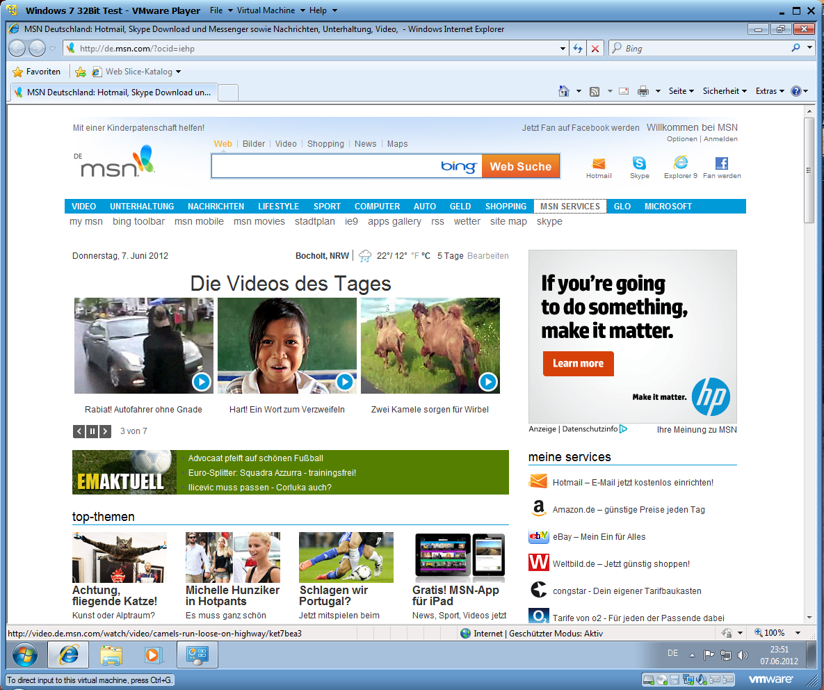
Task: Click the Bilder search category link
Action: (254, 144)
